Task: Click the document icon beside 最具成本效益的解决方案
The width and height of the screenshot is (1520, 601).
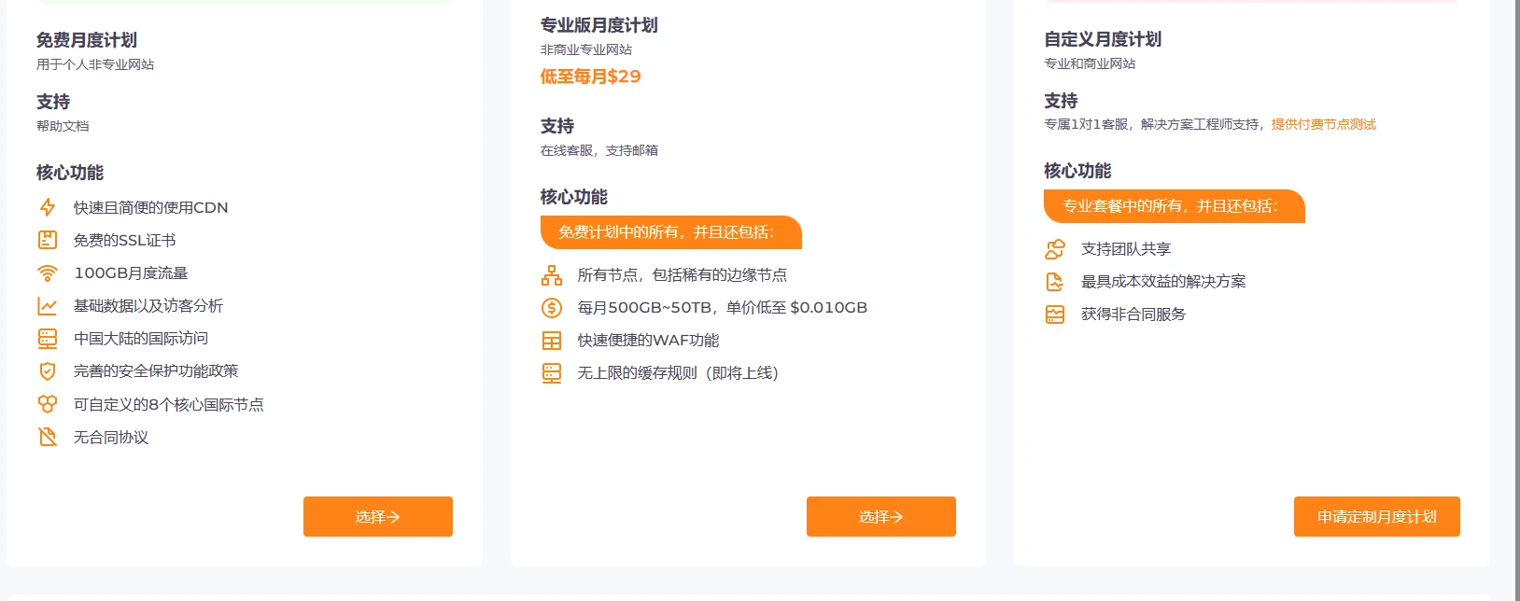Action: [x=1055, y=282]
